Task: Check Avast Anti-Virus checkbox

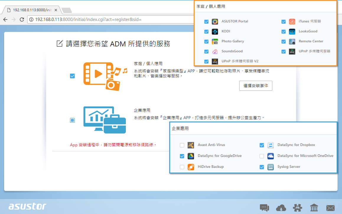Action: [x=182, y=145]
